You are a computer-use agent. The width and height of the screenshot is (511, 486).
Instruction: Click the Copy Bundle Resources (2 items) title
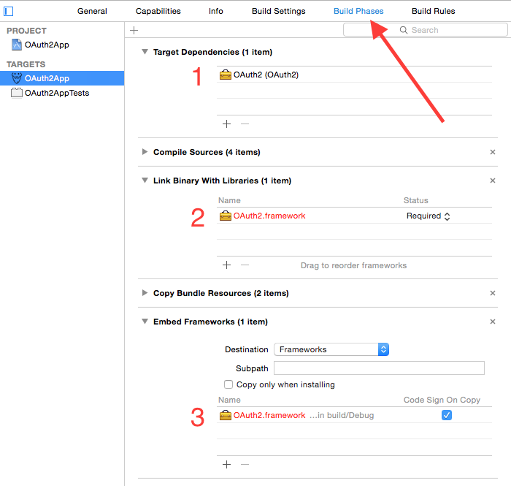(221, 293)
